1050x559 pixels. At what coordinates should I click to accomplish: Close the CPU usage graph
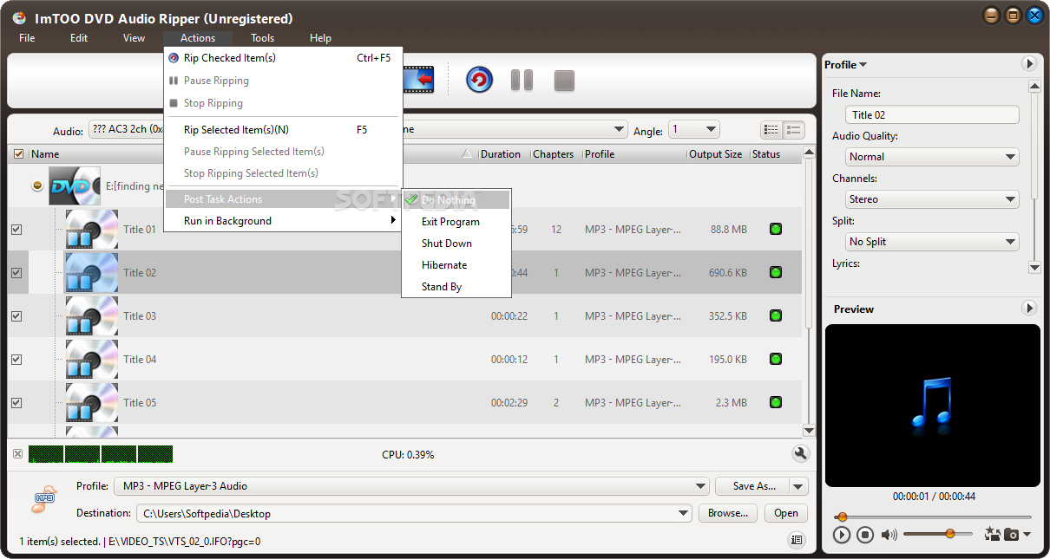17,453
